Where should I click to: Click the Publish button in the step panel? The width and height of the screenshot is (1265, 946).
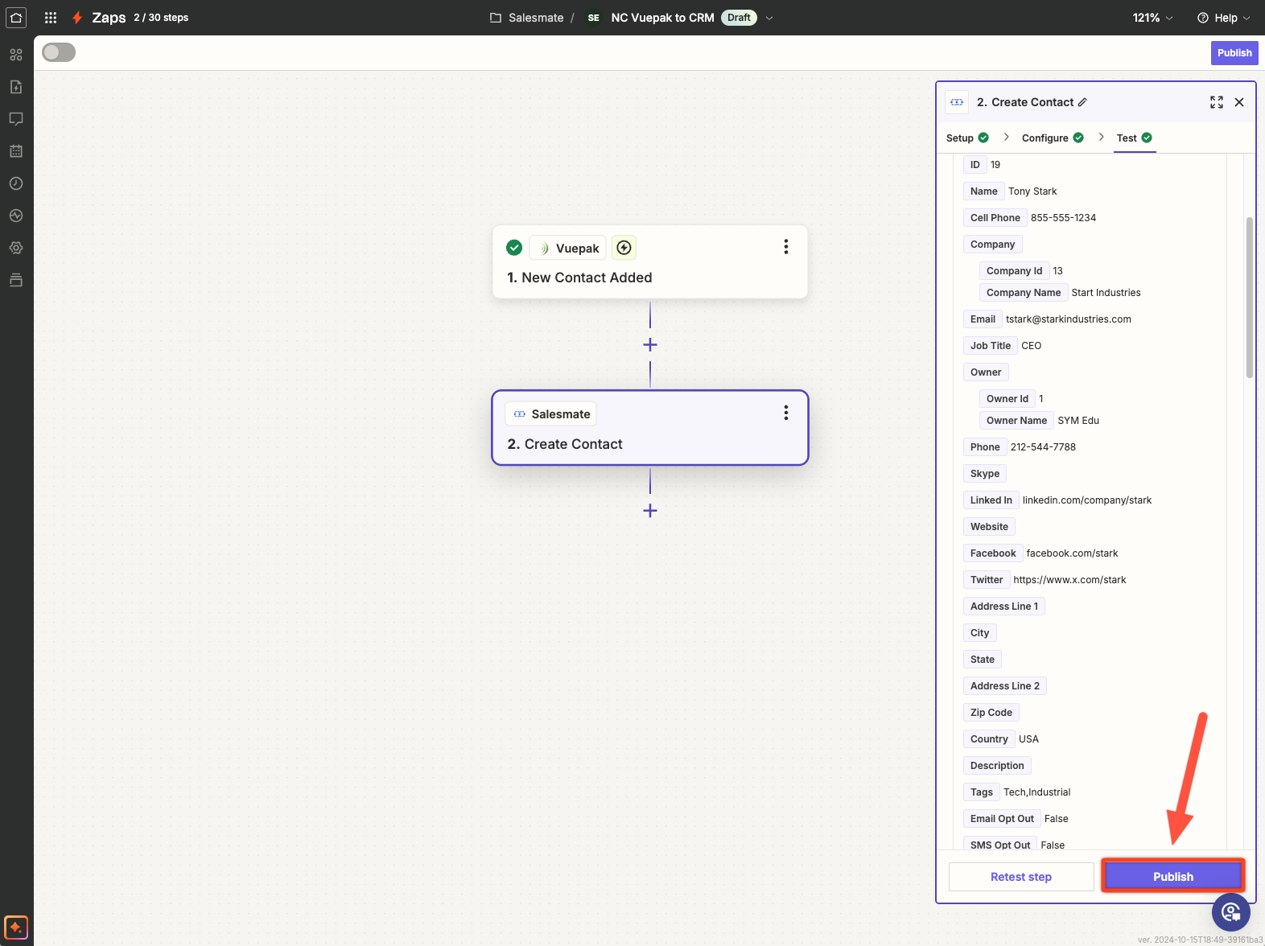1172,877
